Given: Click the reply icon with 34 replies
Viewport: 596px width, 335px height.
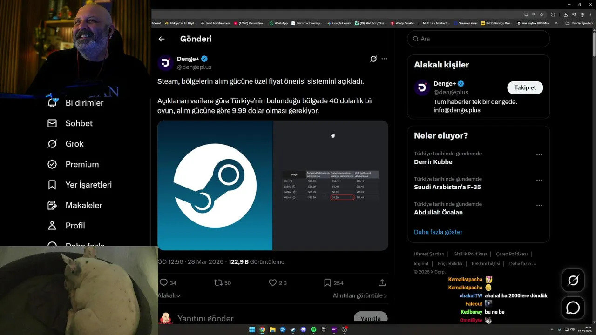Looking at the screenshot, I should click(x=163, y=282).
